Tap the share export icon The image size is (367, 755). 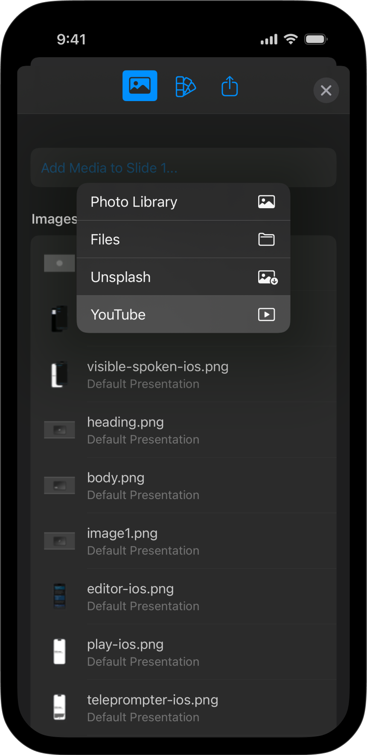(x=230, y=87)
